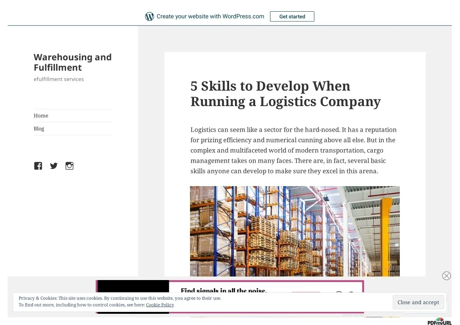Go to the Home menu item

[41, 116]
